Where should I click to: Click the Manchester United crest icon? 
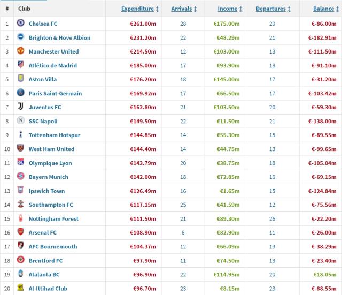coord(21,51)
